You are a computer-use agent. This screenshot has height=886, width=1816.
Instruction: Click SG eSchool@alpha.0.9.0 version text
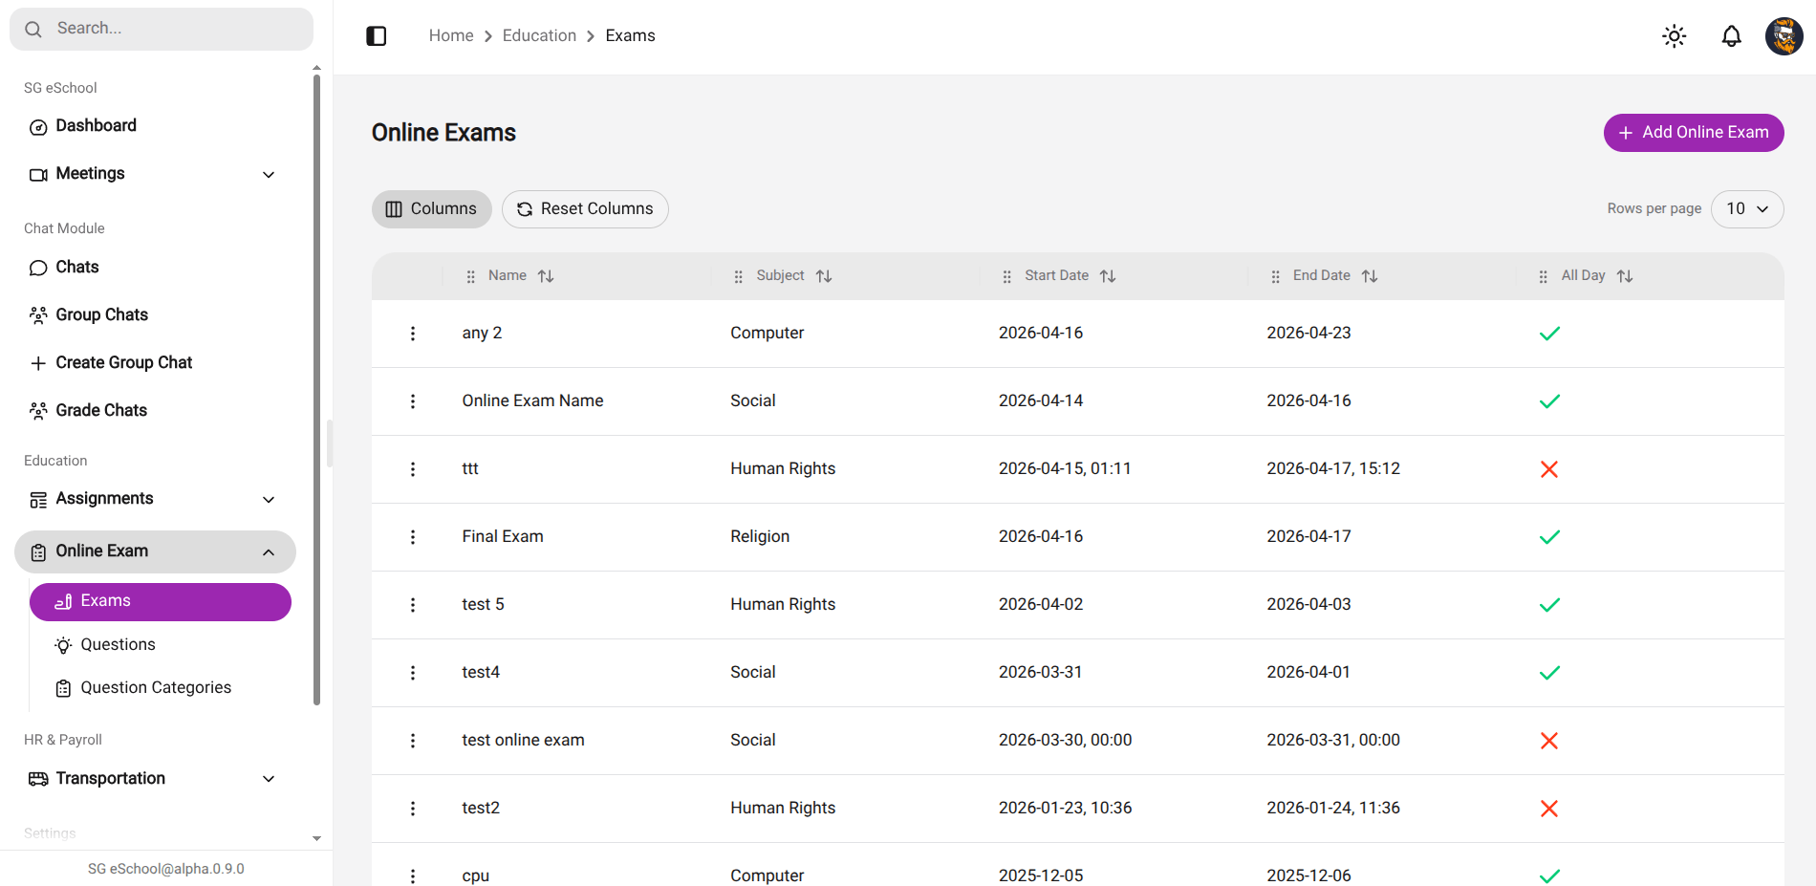pos(166,869)
